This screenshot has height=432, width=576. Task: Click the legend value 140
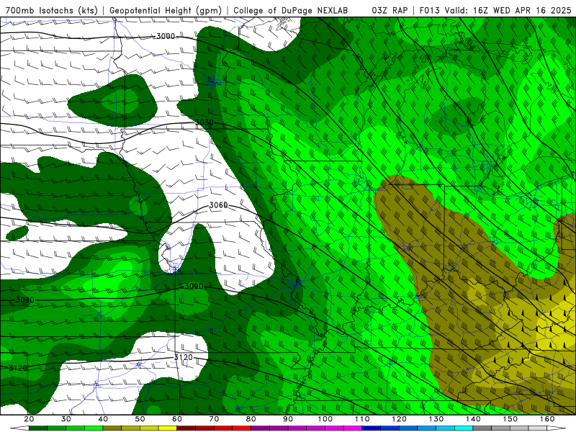[473, 419]
